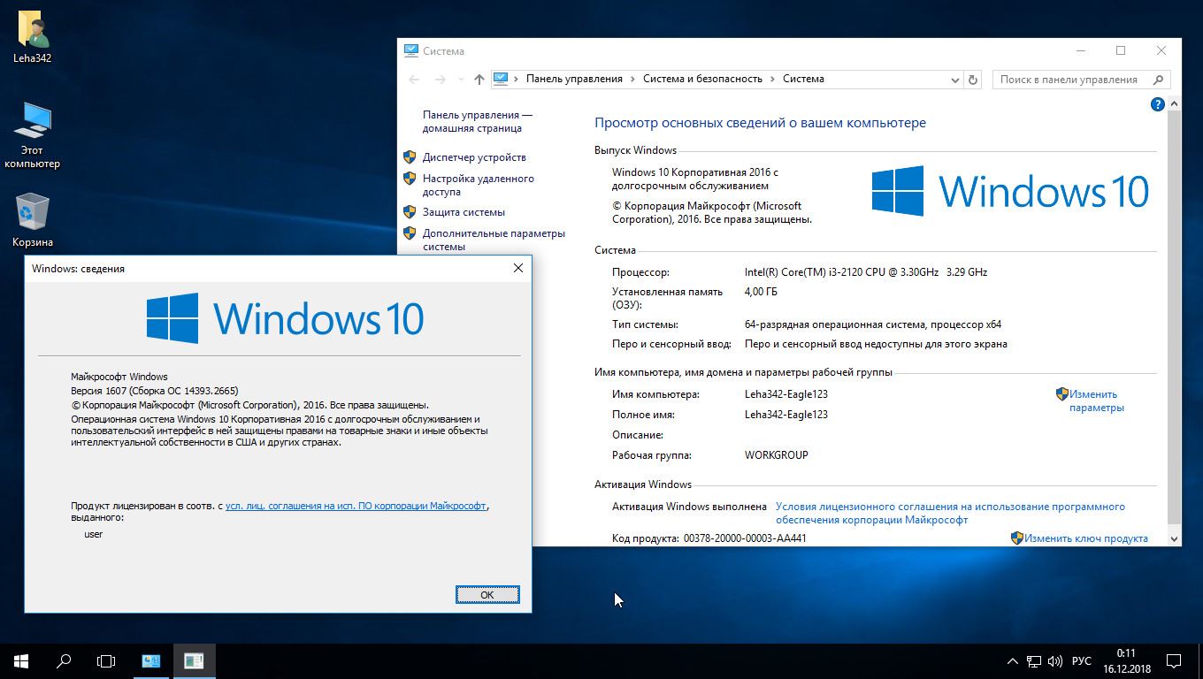Select product code 00378-20000-00003-AA441 text

[745, 538]
